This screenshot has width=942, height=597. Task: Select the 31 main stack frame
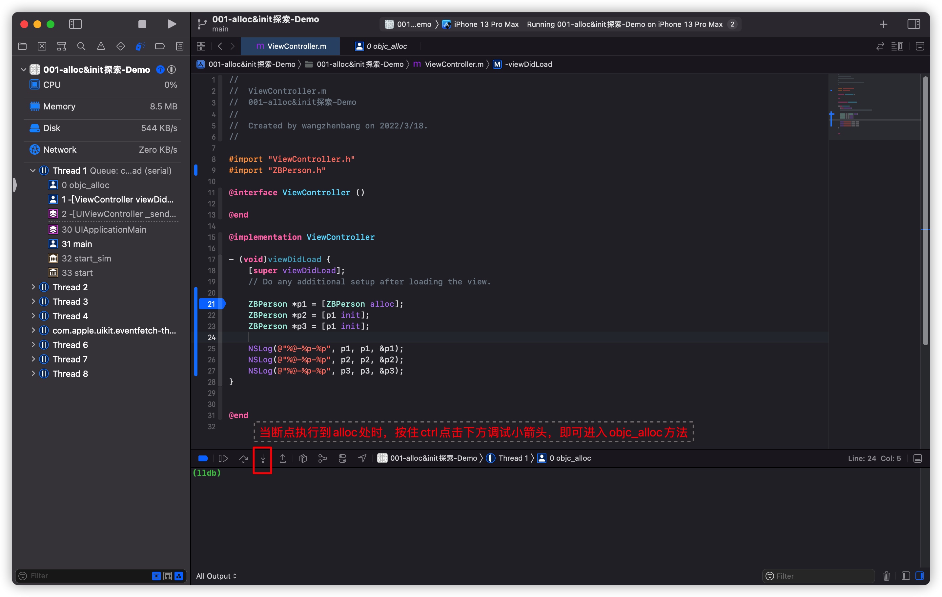click(77, 244)
